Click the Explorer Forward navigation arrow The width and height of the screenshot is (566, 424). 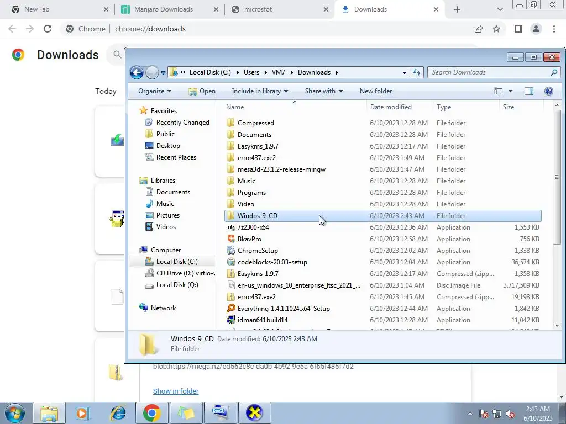[x=152, y=72]
